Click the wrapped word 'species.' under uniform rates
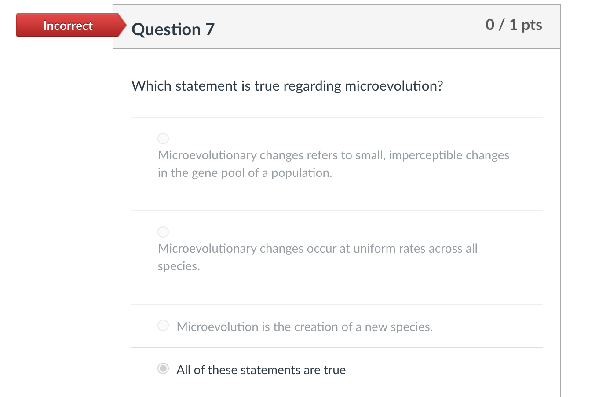 (179, 266)
